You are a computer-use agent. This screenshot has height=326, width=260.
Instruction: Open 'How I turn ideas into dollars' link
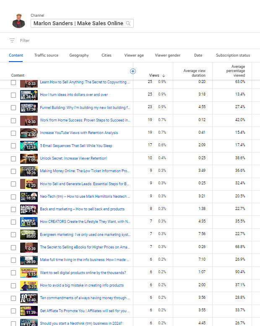[x=74, y=95]
